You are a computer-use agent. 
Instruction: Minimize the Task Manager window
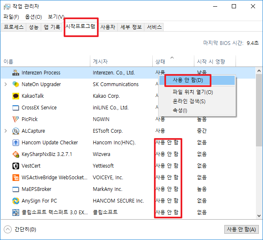coord(215,6)
